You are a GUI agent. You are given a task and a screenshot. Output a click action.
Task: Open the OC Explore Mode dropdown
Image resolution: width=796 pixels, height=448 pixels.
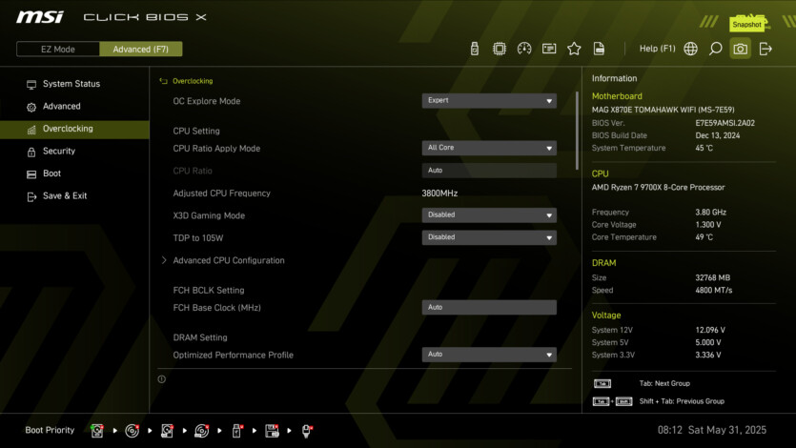tap(489, 100)
